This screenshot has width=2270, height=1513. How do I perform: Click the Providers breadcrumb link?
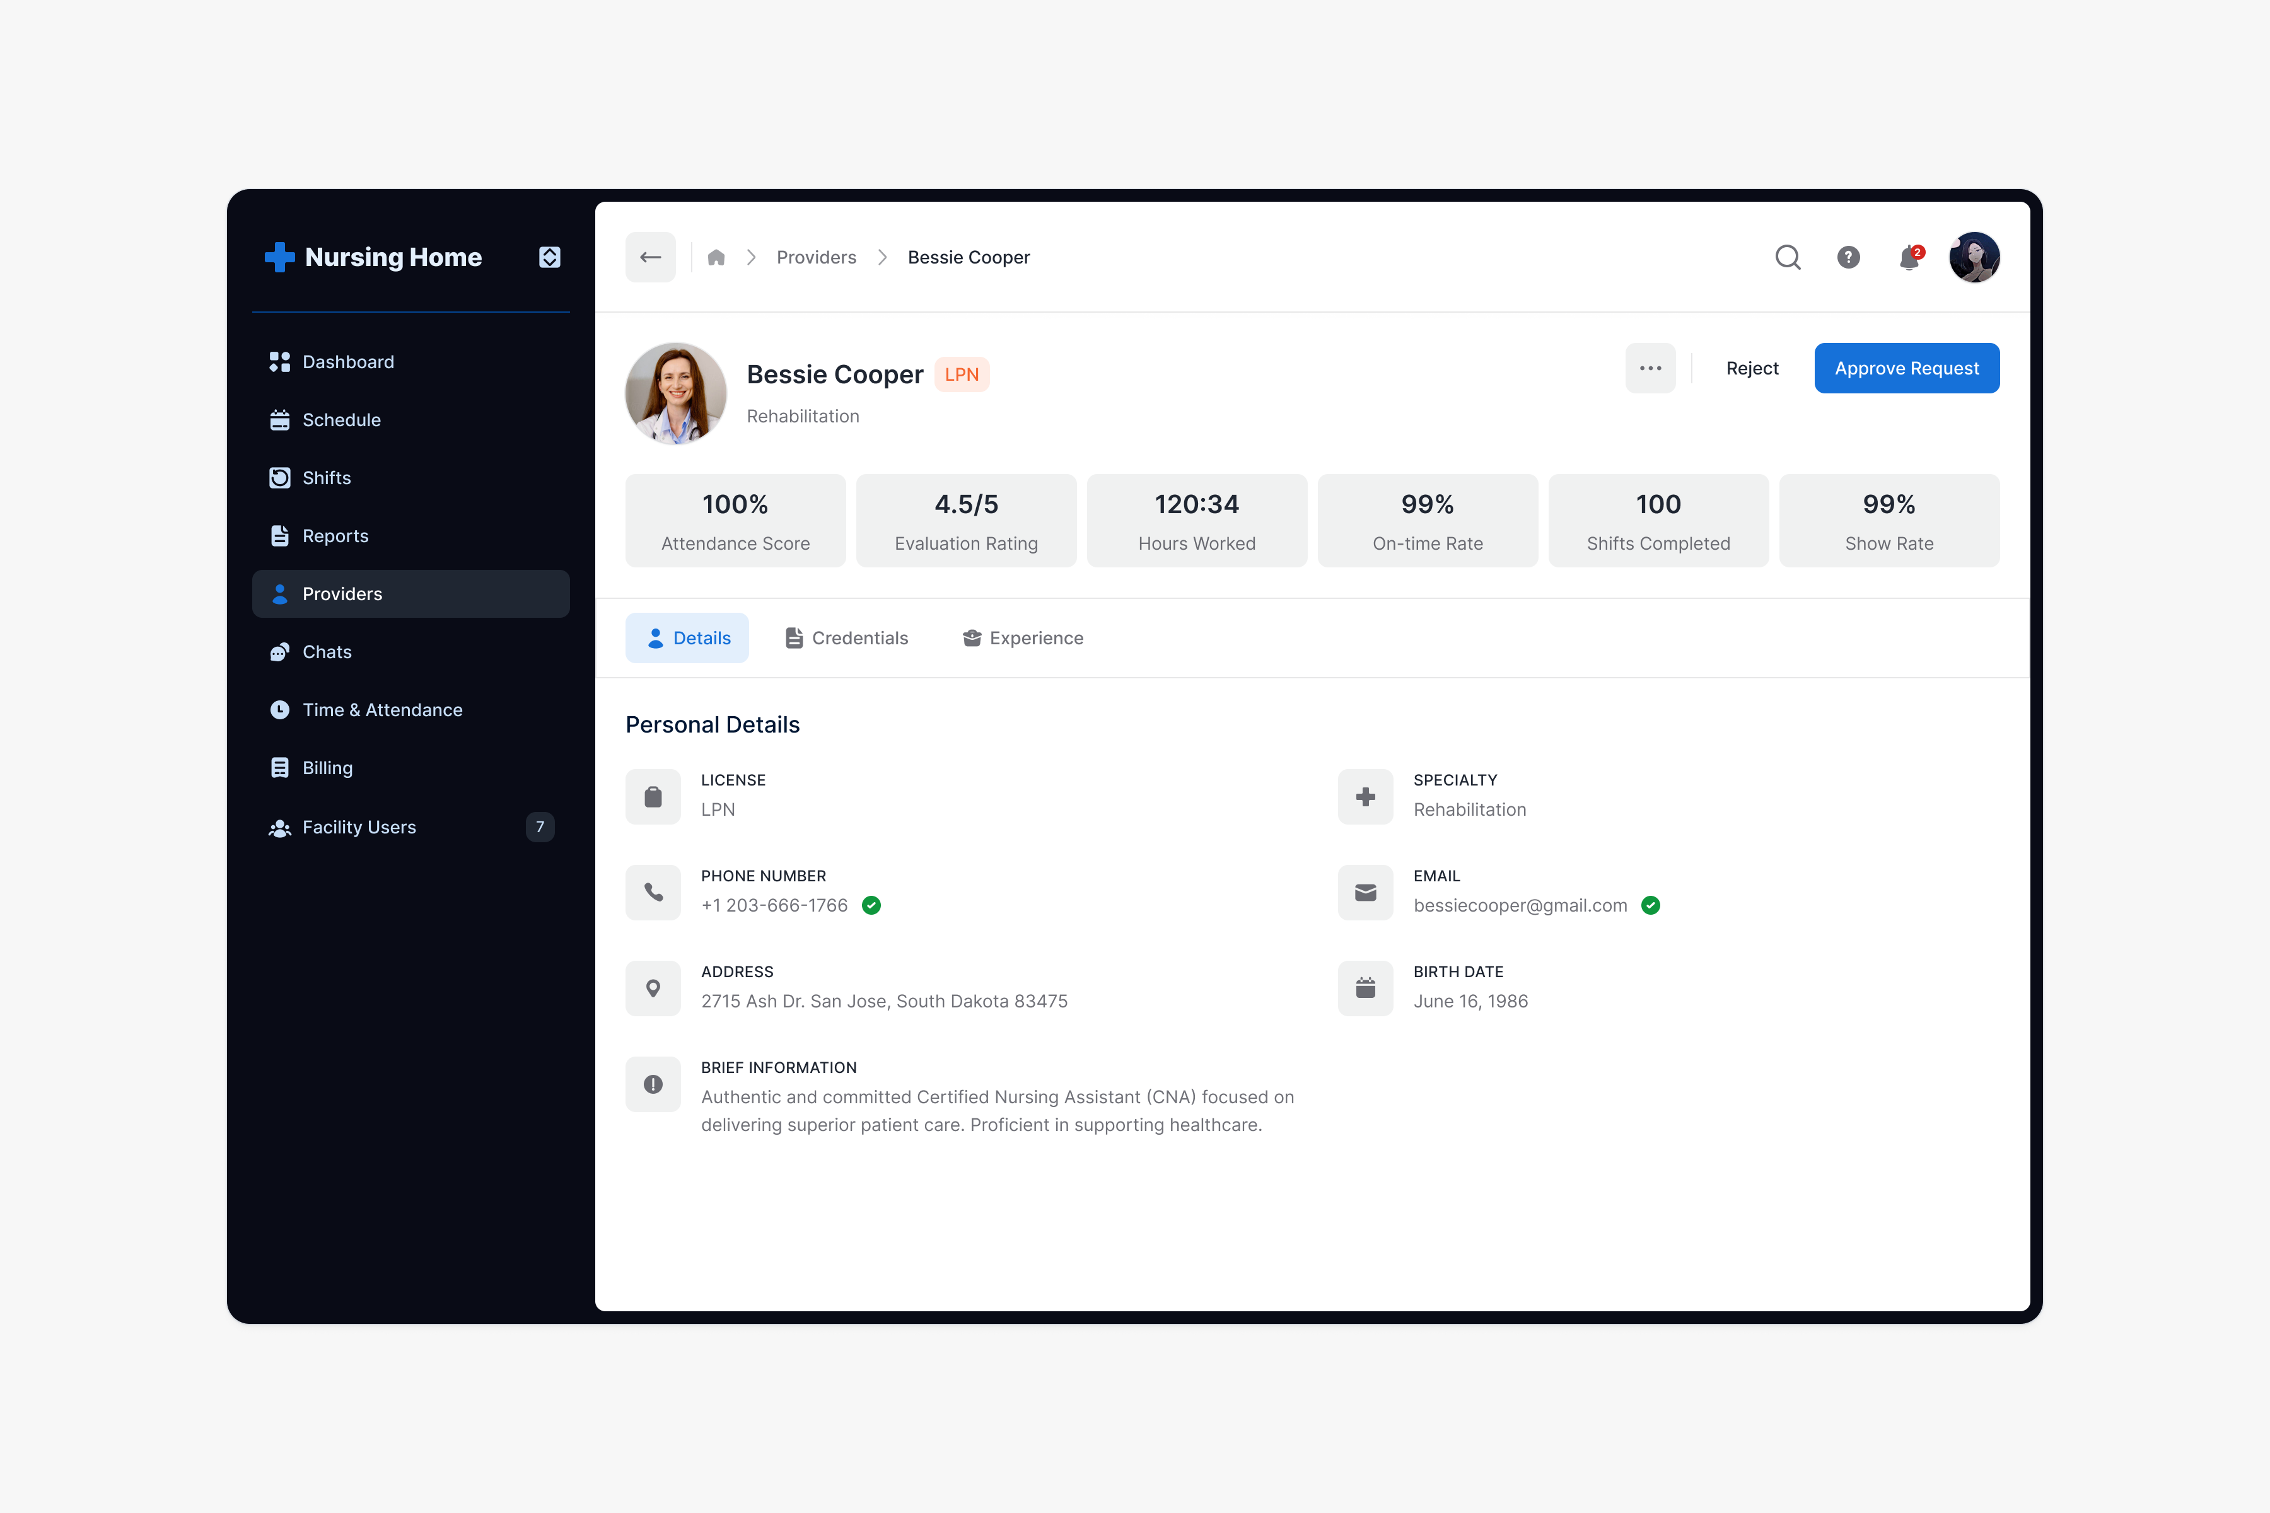point(817,258)
